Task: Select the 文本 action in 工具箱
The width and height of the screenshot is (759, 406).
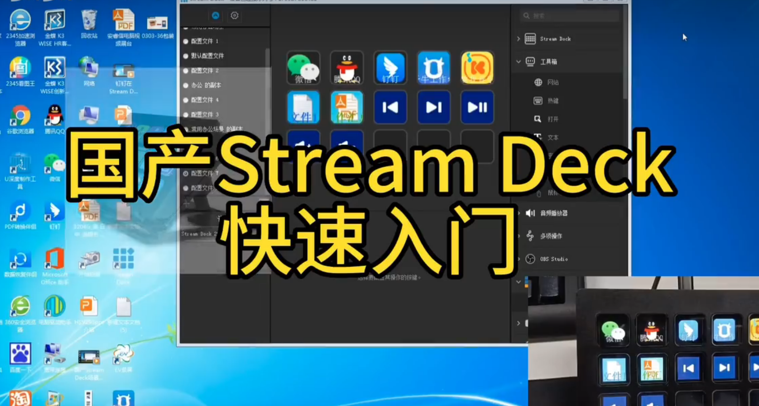Action: coord(547,137)
